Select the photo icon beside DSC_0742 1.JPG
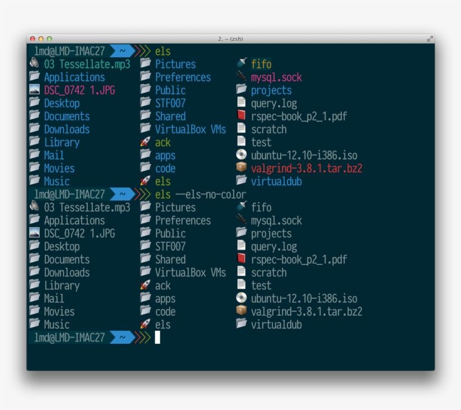Viewport: 461px width, 410px height. pos(35,90)
